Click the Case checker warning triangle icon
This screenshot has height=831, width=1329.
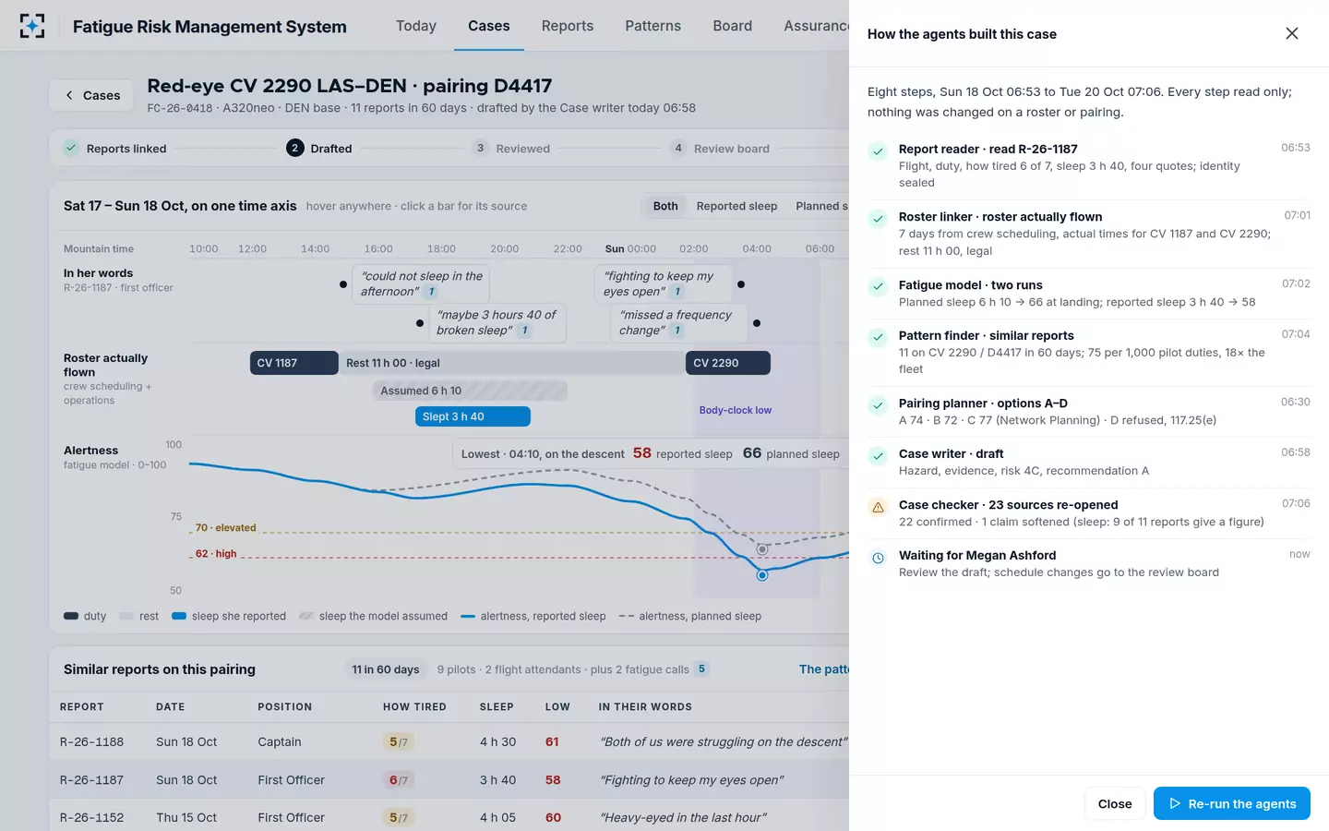pyautogui.click(x=878, y=507)
